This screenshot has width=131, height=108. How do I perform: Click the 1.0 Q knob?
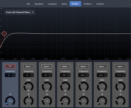(102, 101)
